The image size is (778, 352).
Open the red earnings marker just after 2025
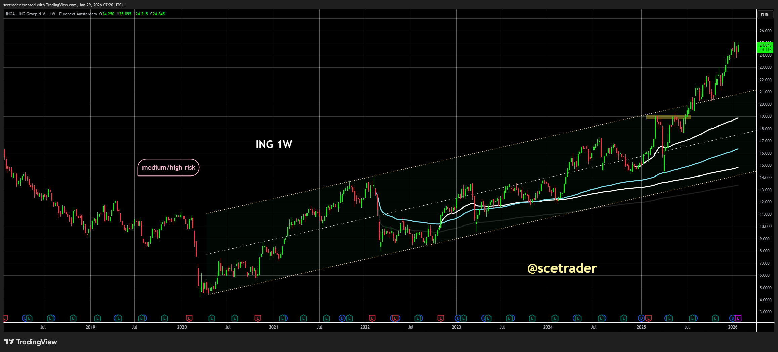pyautogui.click(x=648, y=318)
